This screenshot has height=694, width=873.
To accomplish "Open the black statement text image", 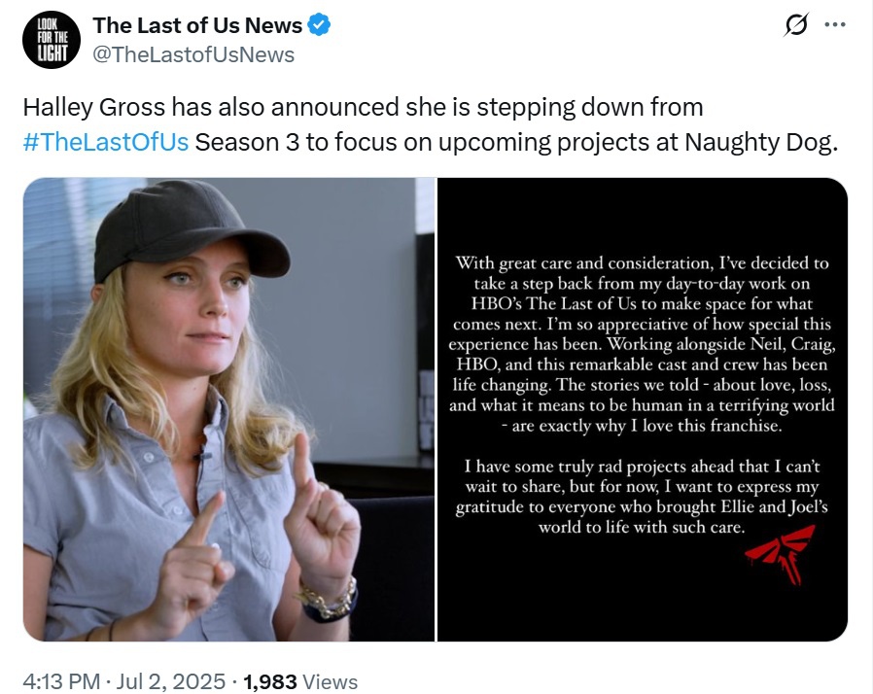I will click(x=643, y=409).
